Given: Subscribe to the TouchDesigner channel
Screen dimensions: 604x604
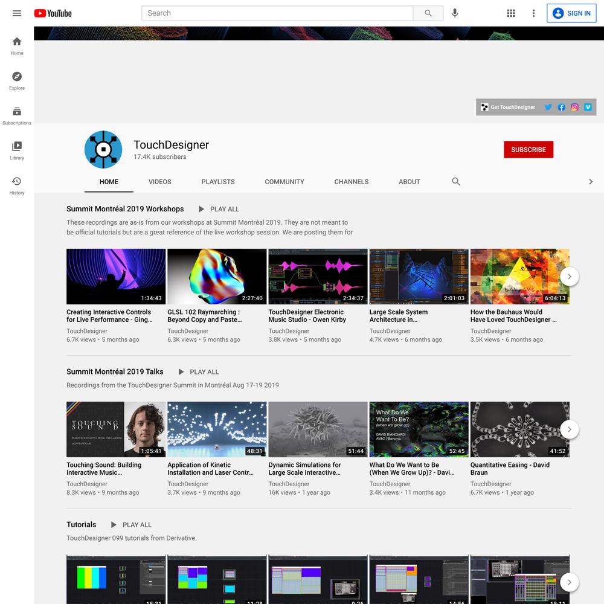Looking at the screenshot, I should tap(528, 149).
